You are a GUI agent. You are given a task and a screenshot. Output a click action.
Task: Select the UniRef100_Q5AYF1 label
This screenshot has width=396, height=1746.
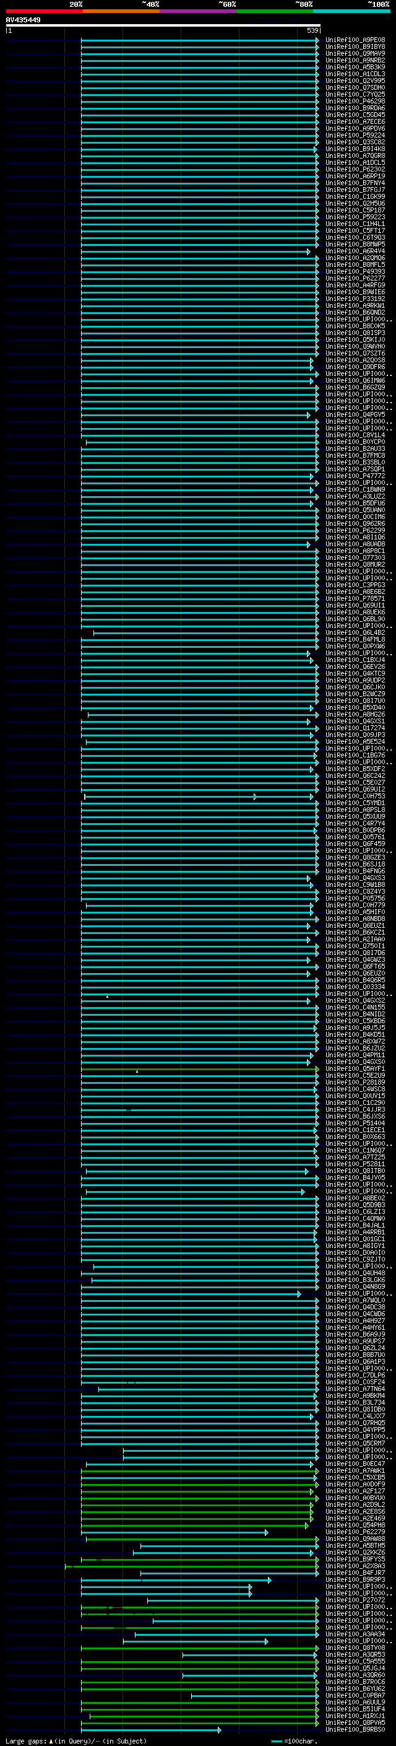click(x=355, y=1068)
